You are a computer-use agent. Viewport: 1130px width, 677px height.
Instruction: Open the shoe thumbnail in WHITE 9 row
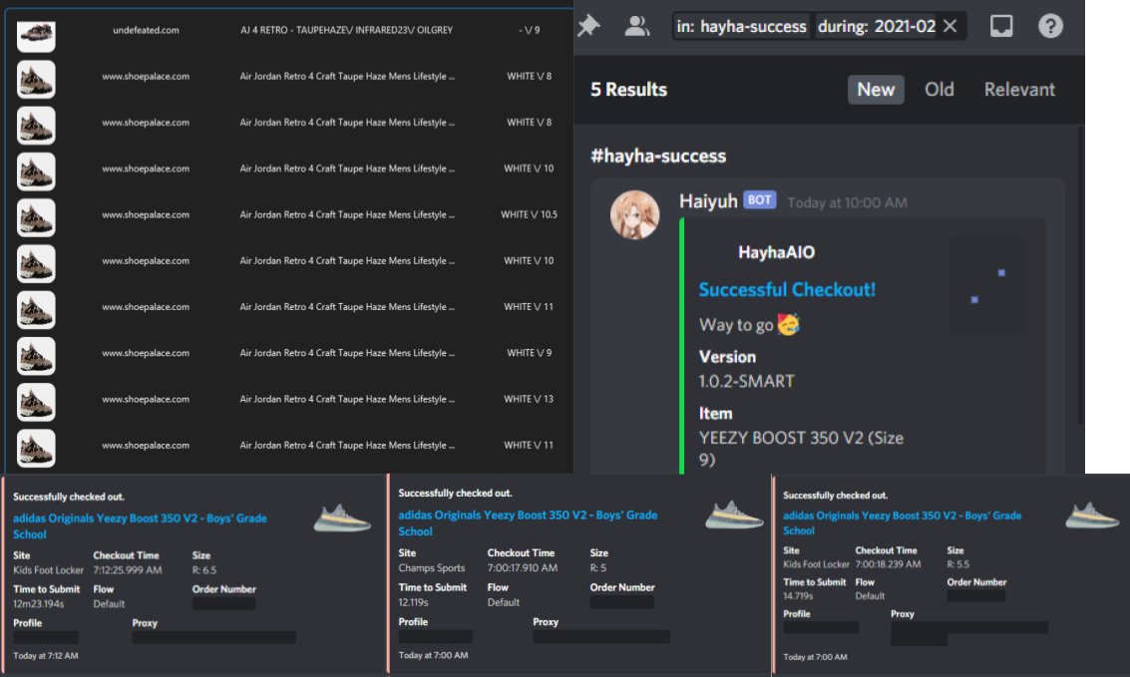coord(36,356)
